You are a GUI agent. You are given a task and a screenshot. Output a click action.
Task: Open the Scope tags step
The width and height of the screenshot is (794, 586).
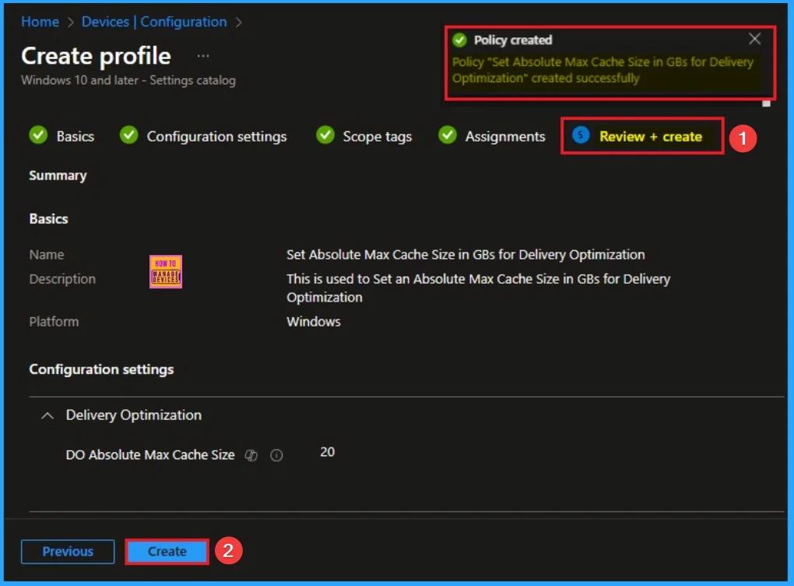point(377,136)
